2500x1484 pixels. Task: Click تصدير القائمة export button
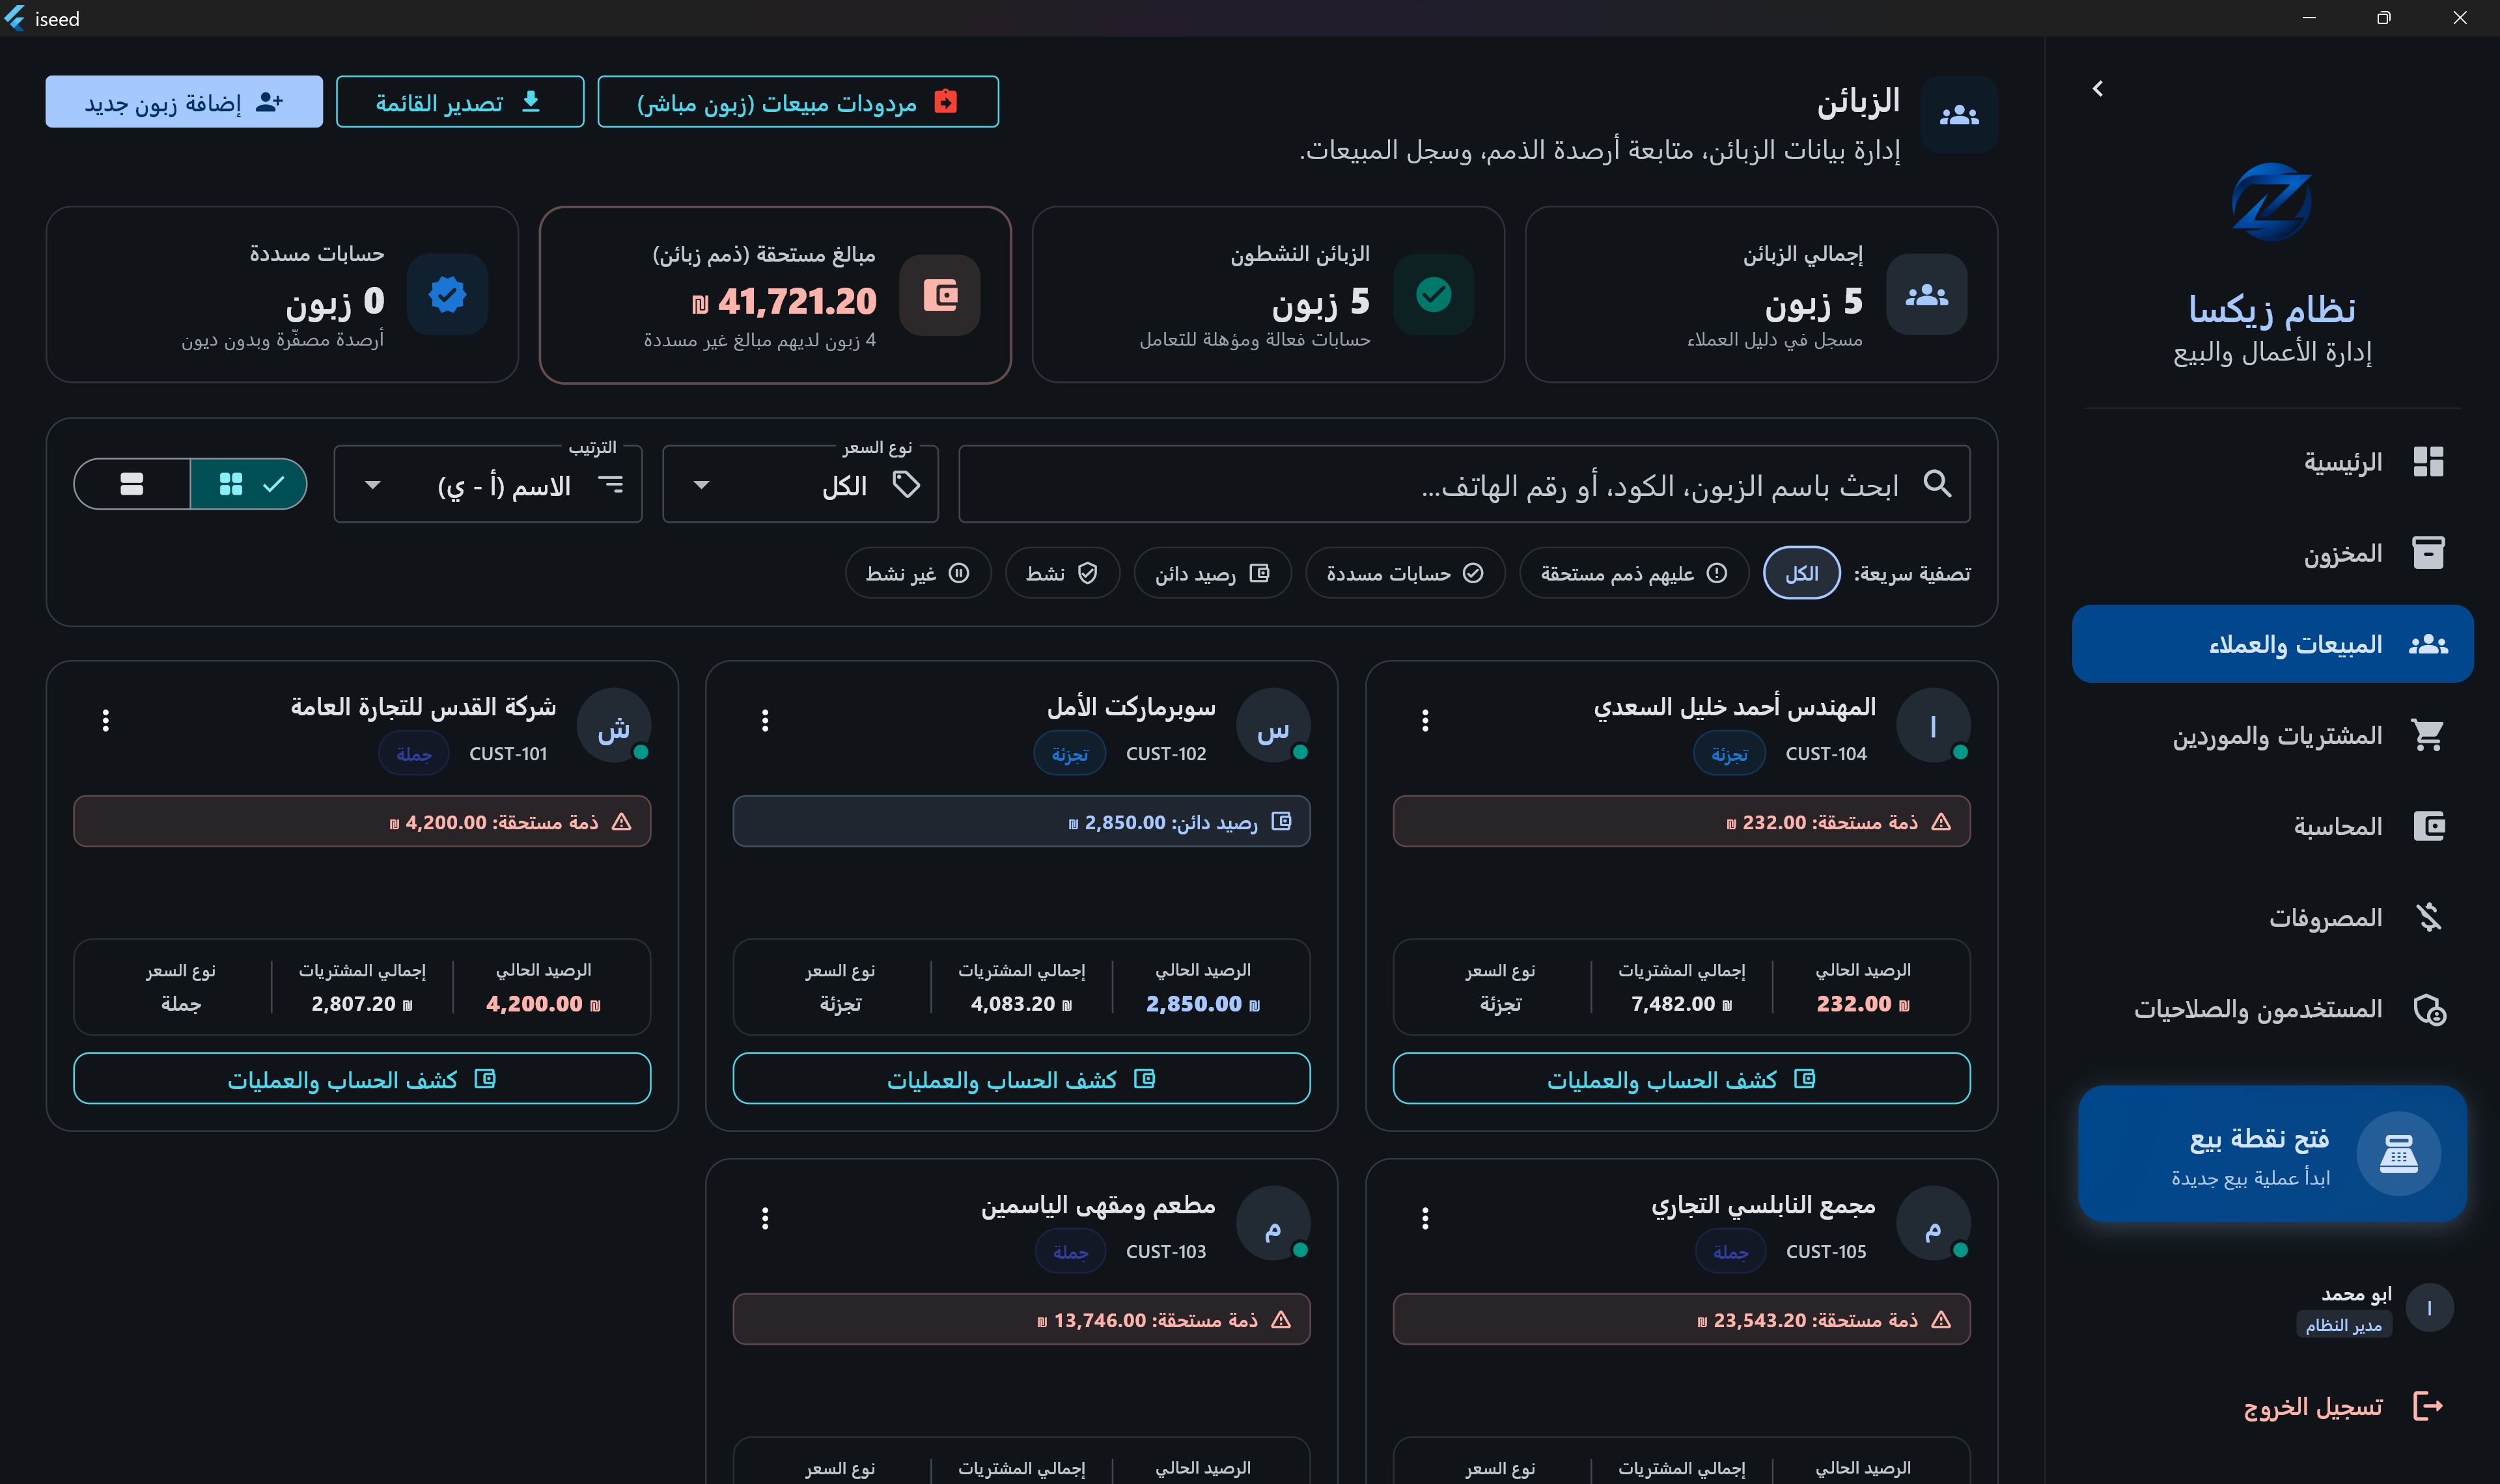click(x=460, y=102)
